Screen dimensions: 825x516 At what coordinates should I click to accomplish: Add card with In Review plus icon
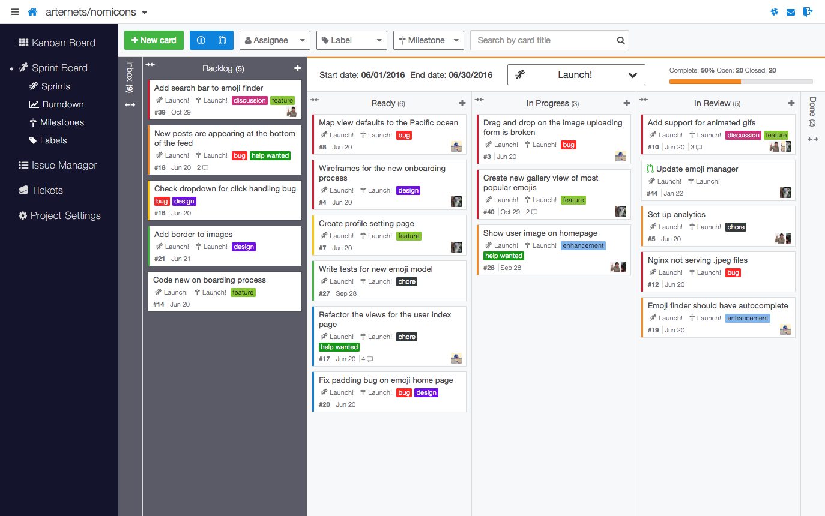(x=791, y=103)
